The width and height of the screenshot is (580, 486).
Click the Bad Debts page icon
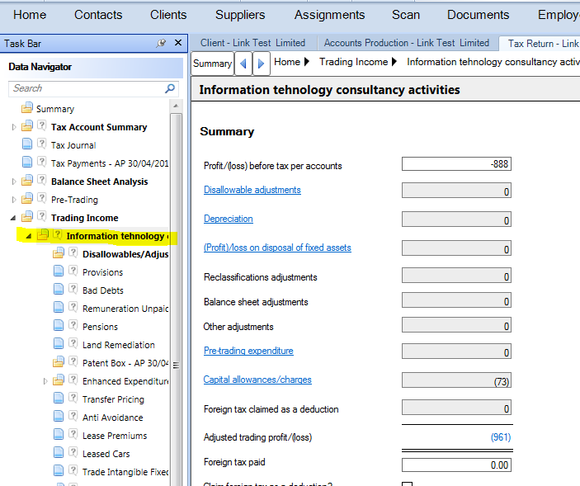pyautogui.click(x=59, y=289)
